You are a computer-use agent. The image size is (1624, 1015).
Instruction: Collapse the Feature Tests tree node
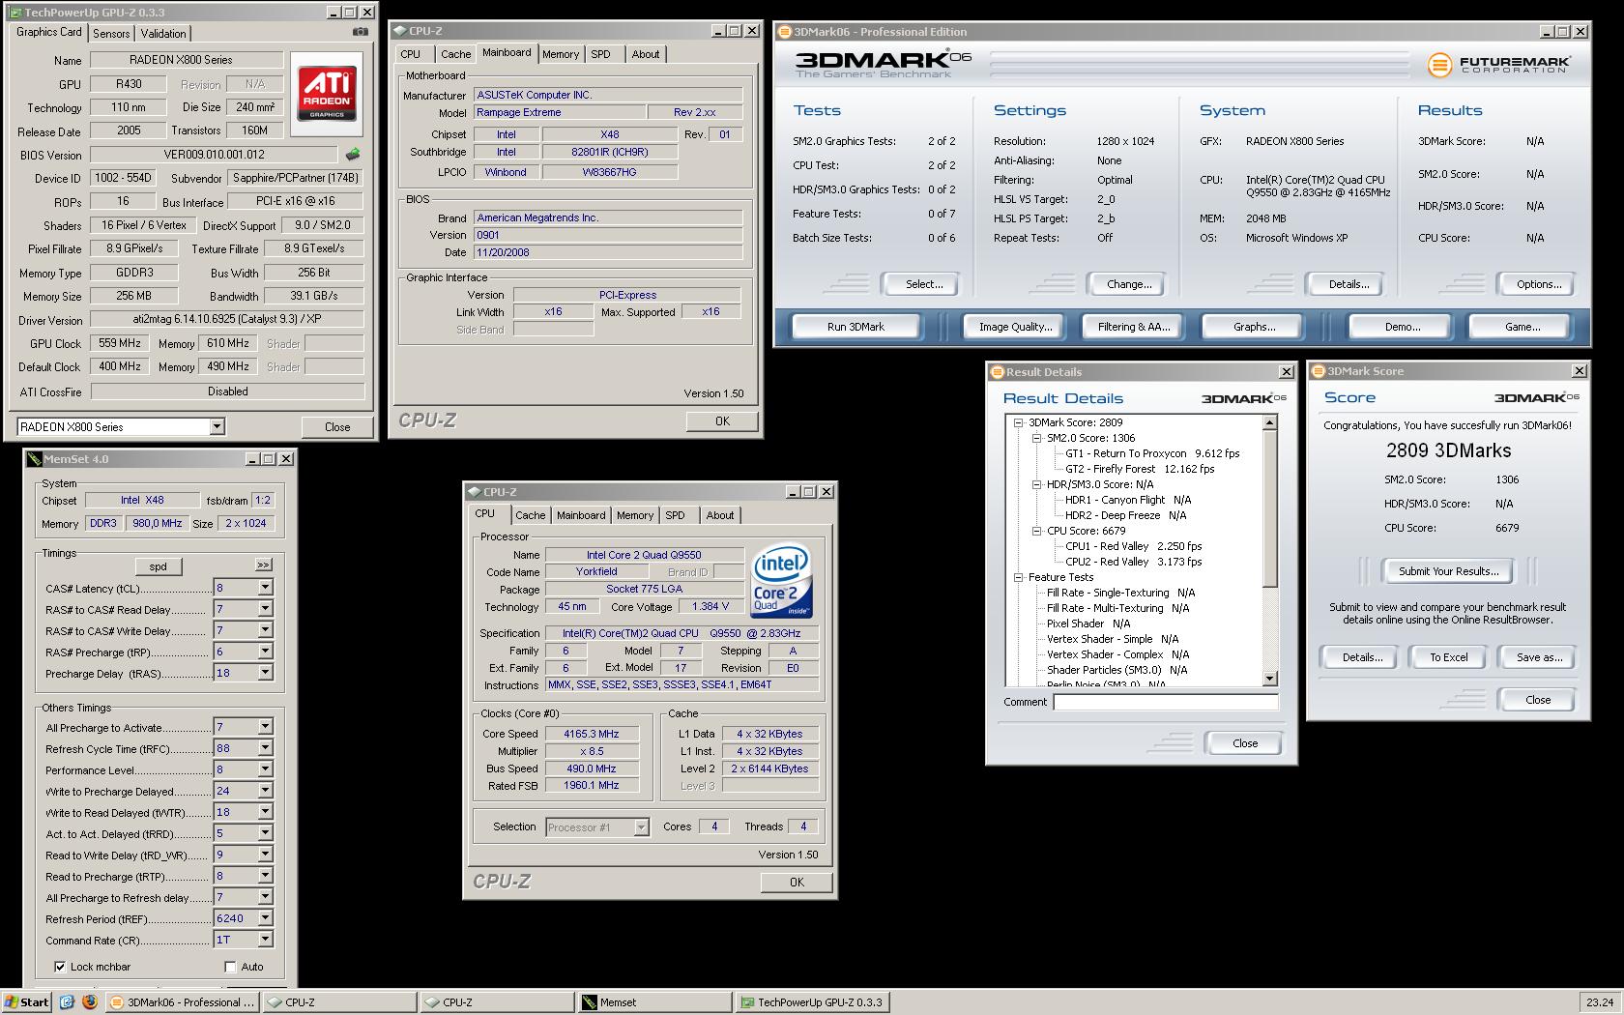[1018, 577]
